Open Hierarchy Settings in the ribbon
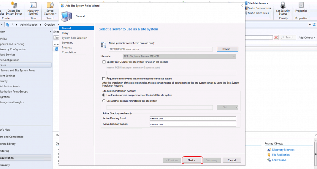The height and width of the screenshot is (169, 317). pyautogui.click(x=33, y=5)
